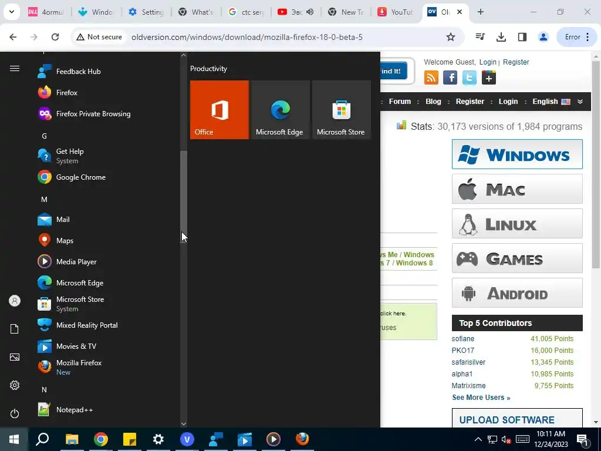
Task: Switch to the What's browser tab
Action: click(x=196, y=12)
